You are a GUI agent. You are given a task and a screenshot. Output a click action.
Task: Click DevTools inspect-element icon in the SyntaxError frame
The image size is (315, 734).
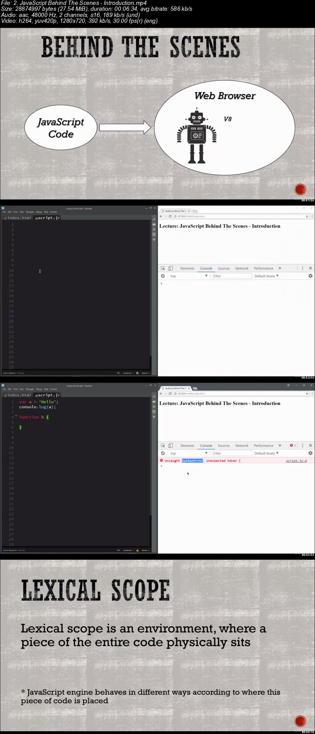coord(163,445)
